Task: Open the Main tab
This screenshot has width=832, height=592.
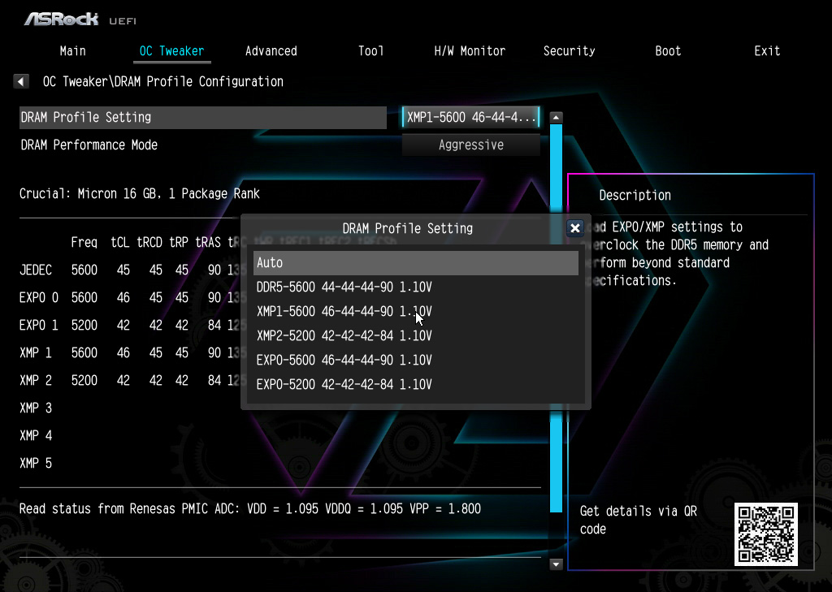Action: tap(72, 51)
